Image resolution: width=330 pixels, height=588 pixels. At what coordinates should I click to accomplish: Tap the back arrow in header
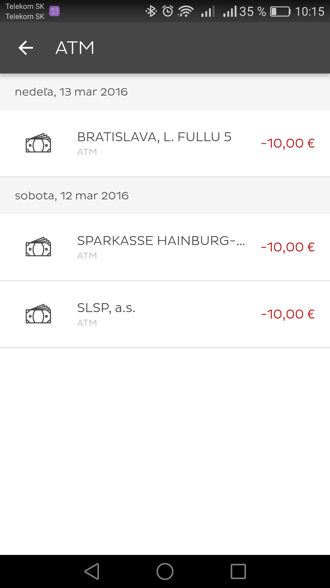pos(26,48)
